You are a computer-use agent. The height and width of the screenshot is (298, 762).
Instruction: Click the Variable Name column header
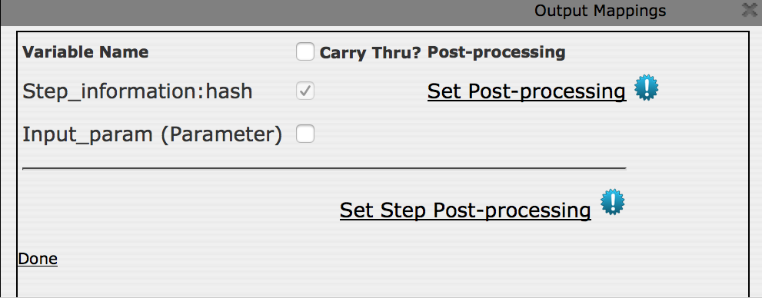tap(85, 52)
